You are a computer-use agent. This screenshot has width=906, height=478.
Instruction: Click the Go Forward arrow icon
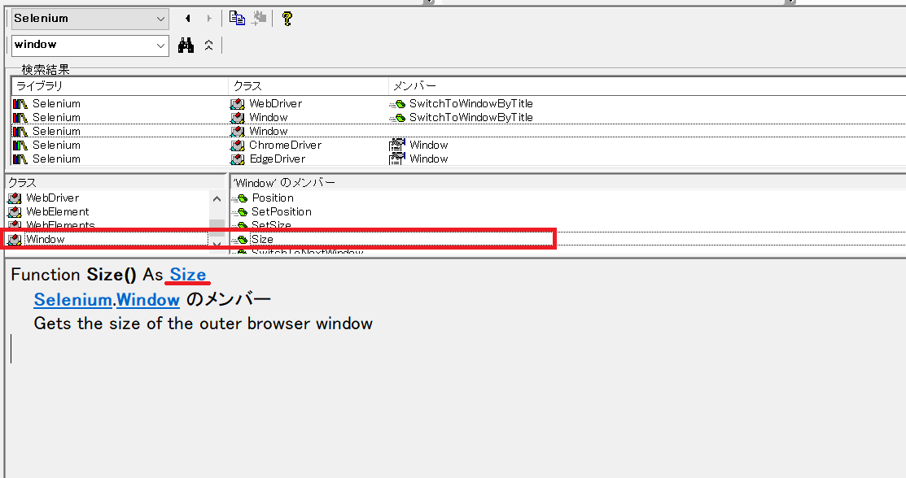tap(209, 19)
